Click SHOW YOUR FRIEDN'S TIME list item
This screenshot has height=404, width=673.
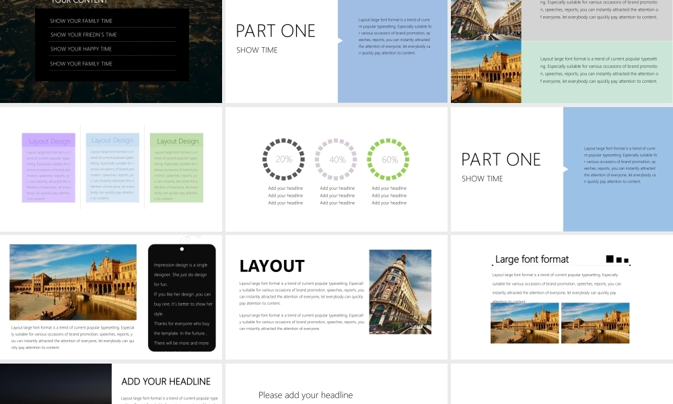pyautogui.click(x=83, y=35)
